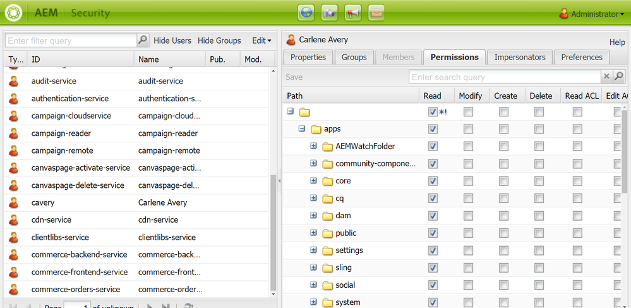Toggle Read ACL checkbox for dam

[x=577, y=216]
